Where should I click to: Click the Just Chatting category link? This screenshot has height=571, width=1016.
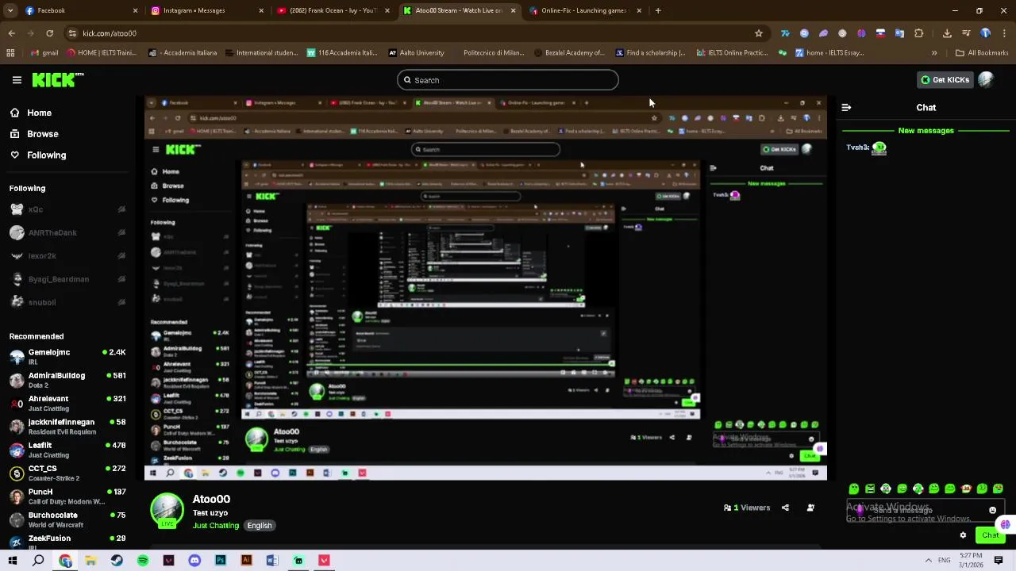tap(215, 526)
